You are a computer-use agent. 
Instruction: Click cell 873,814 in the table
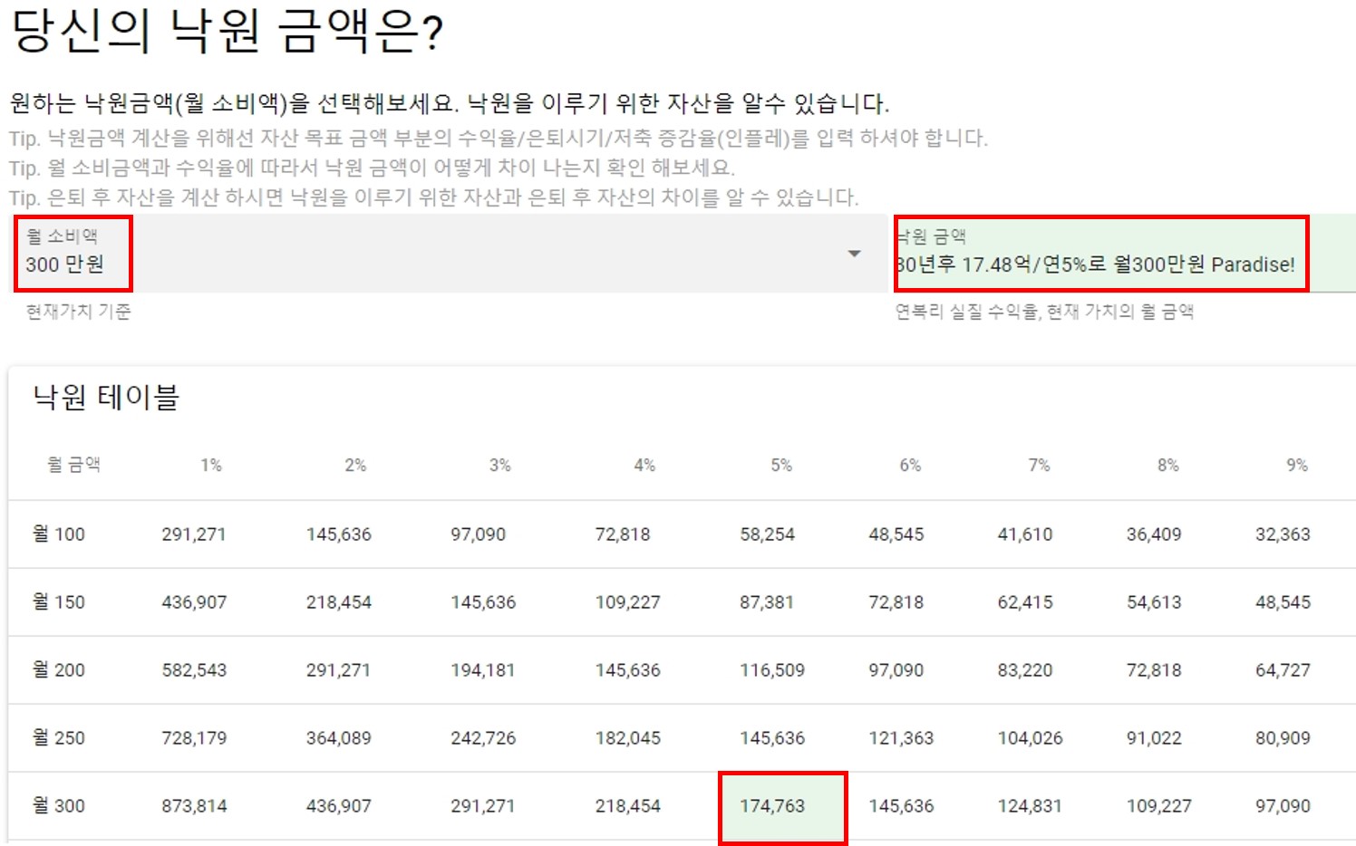pos(194,806)
